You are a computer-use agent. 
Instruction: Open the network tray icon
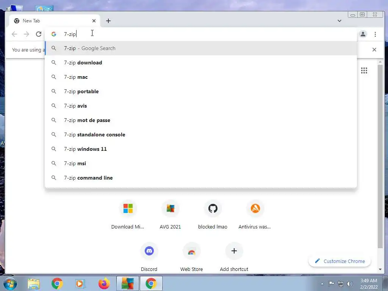click(x=341, y=284)
